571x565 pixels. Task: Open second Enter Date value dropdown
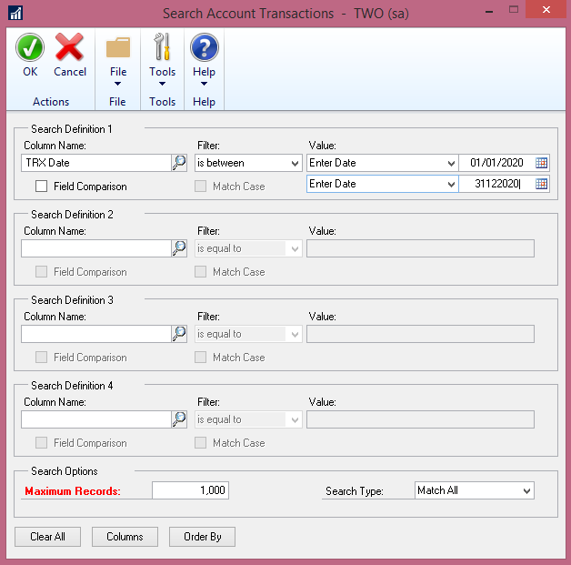[383, 184]
